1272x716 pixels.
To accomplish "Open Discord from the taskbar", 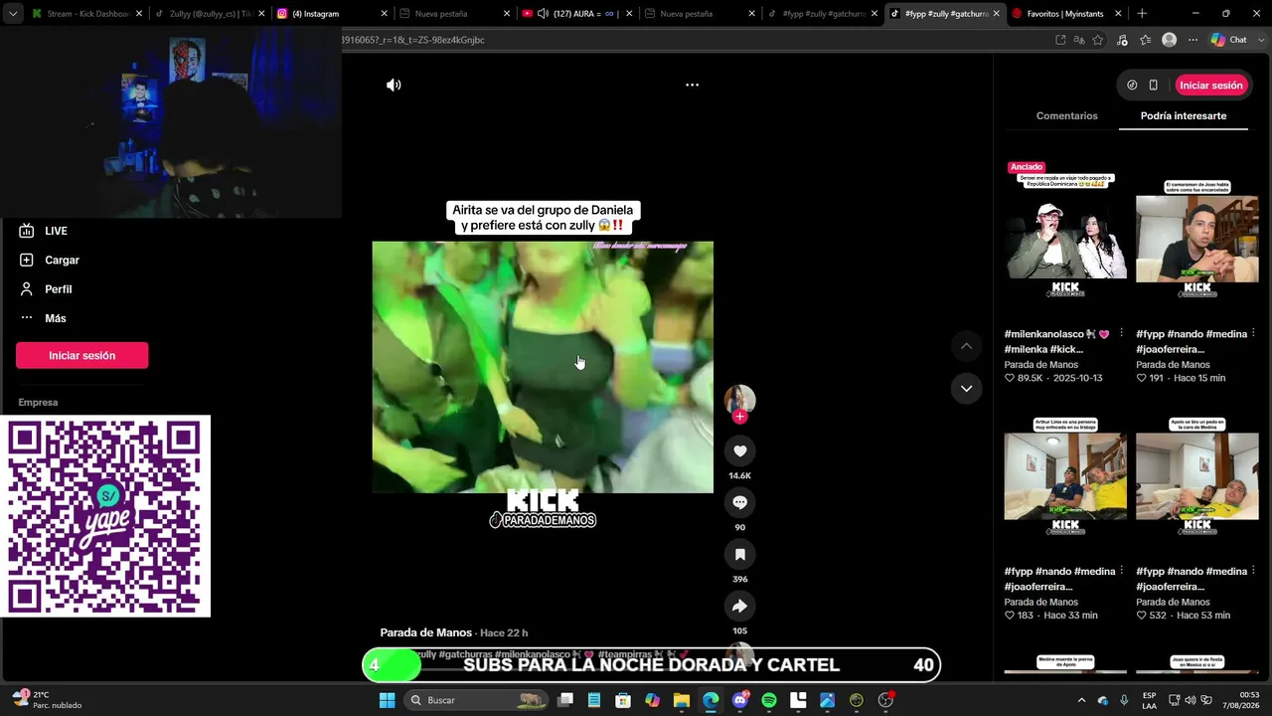I will pyautogui.click(x=739, y=700).
